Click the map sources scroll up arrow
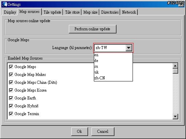Image resolution: width=186 pixels, height=139 pixels. tap(175, 66)
